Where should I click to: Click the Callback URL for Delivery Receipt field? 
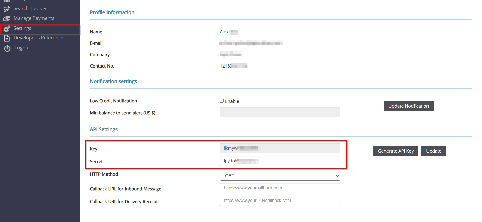click(280, 201)
